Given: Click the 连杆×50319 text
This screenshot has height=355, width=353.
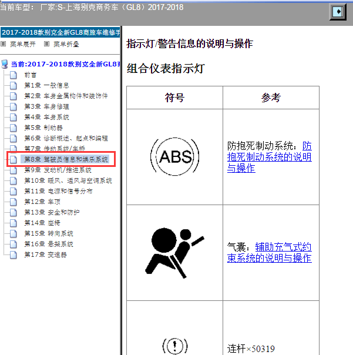Looking at the screenshot, I should point(251,349).
